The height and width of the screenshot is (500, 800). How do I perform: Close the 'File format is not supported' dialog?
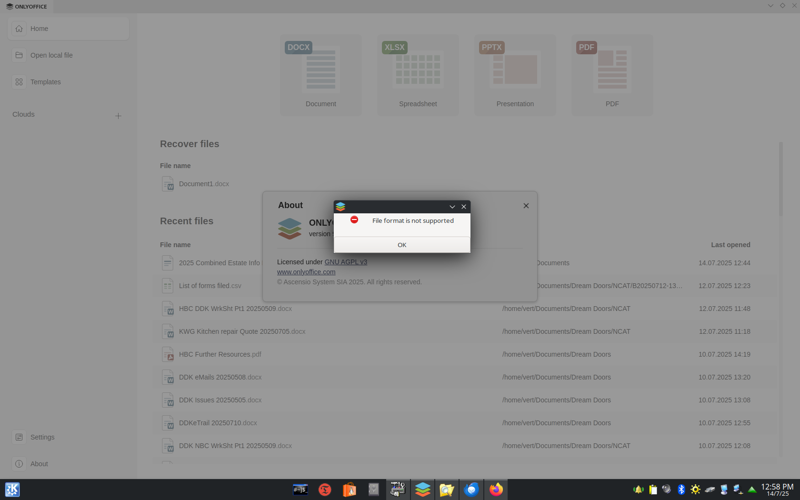tap(464, 207)
